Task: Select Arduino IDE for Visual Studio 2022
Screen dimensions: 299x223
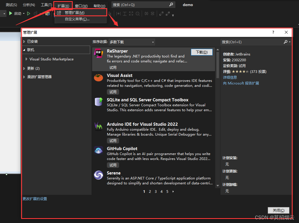Action: click(142, 124)
